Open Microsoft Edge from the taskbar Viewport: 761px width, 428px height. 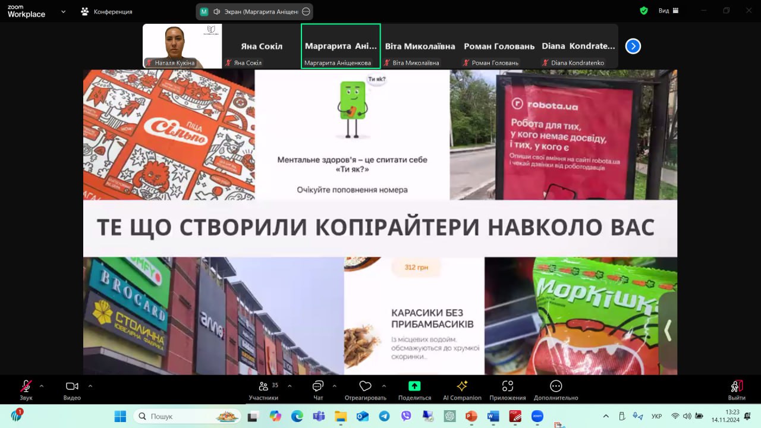(x=297, y=416)
